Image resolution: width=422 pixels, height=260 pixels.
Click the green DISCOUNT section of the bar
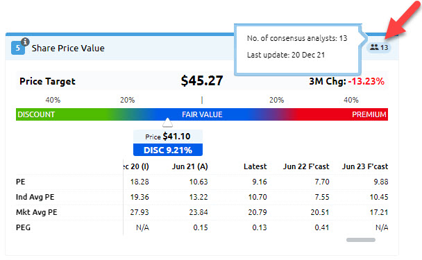tap(36, 114)
